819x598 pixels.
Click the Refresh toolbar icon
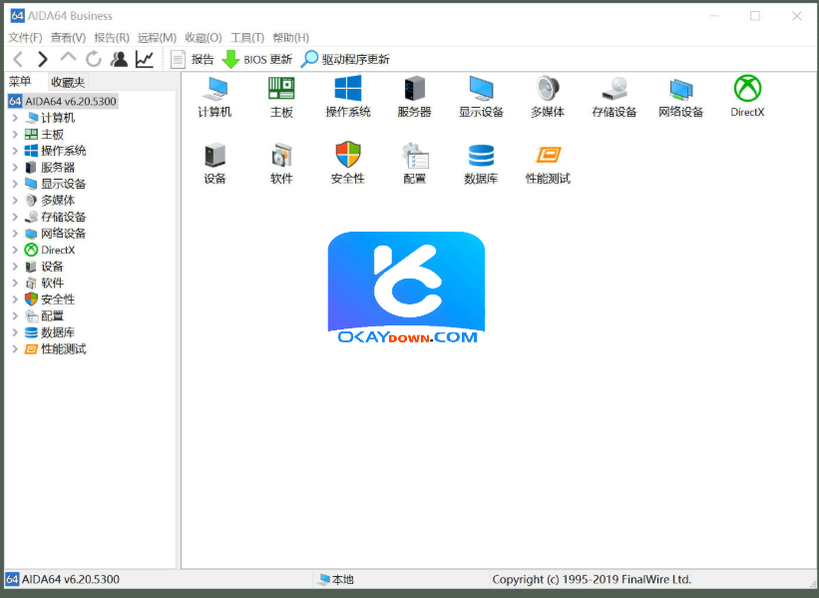94,59
